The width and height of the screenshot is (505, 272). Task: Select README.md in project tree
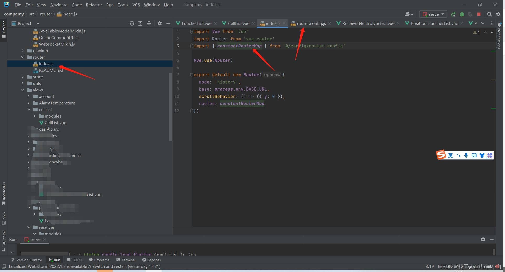(x=51, y=70)
